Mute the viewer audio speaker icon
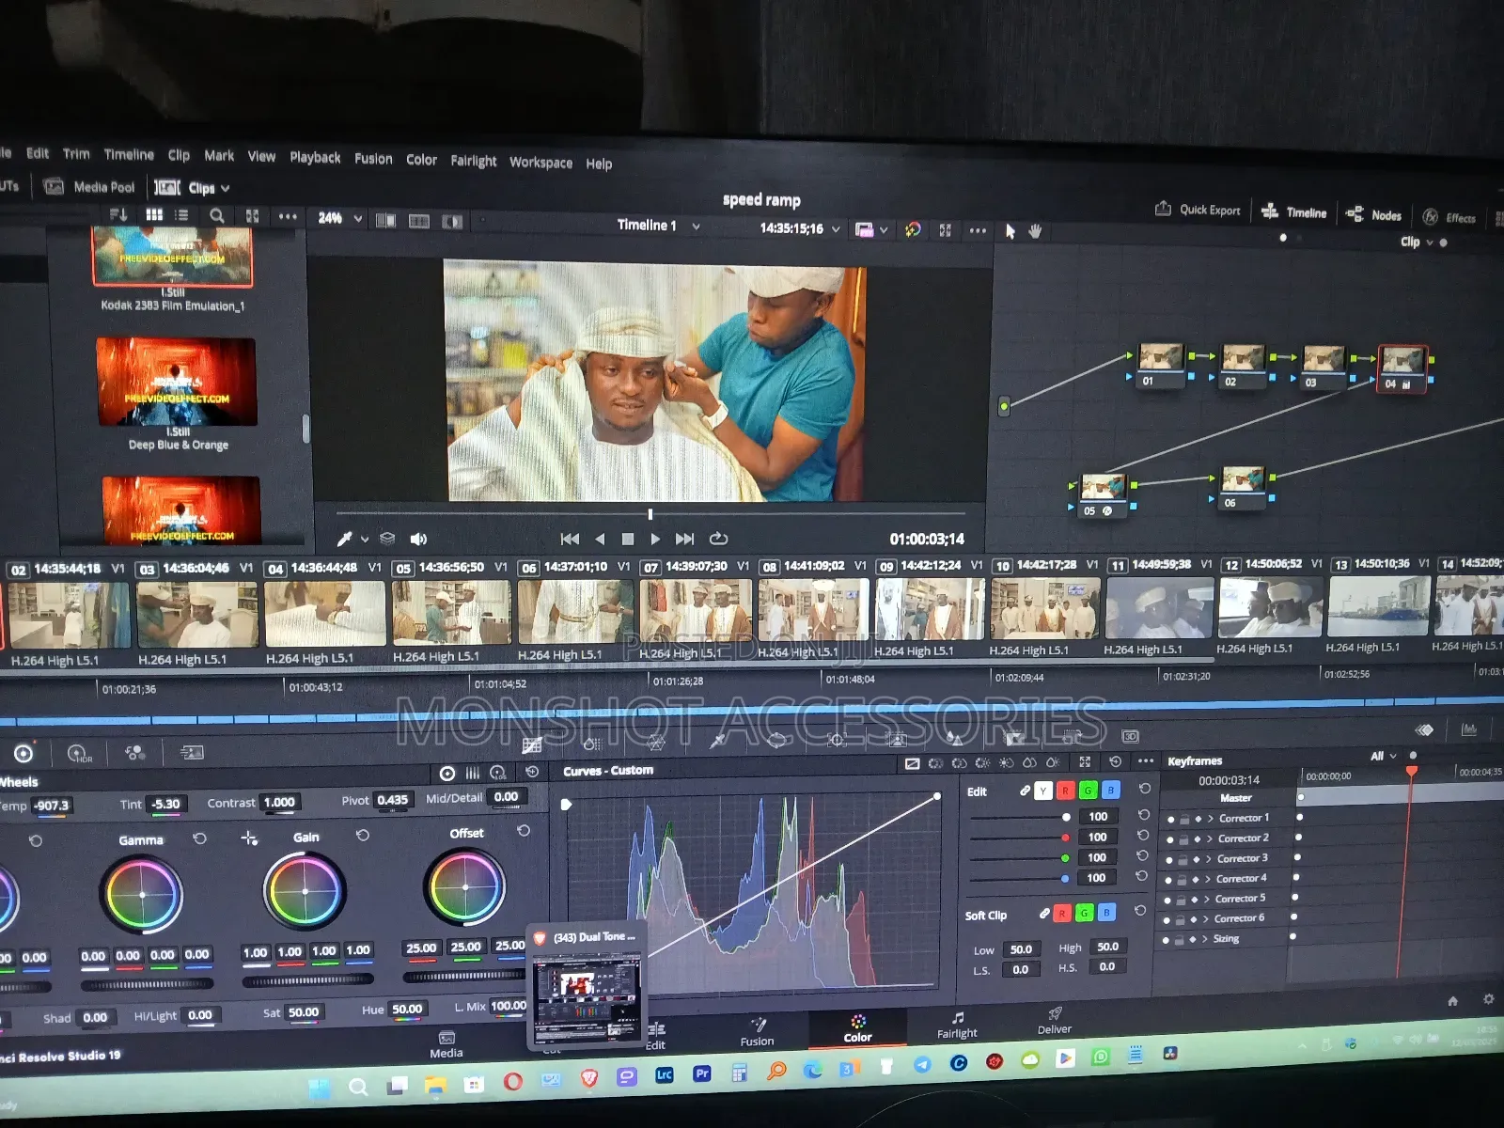 point(418,539)
